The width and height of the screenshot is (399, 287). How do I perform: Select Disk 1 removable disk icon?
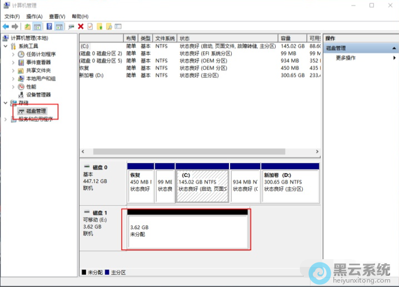87,213
